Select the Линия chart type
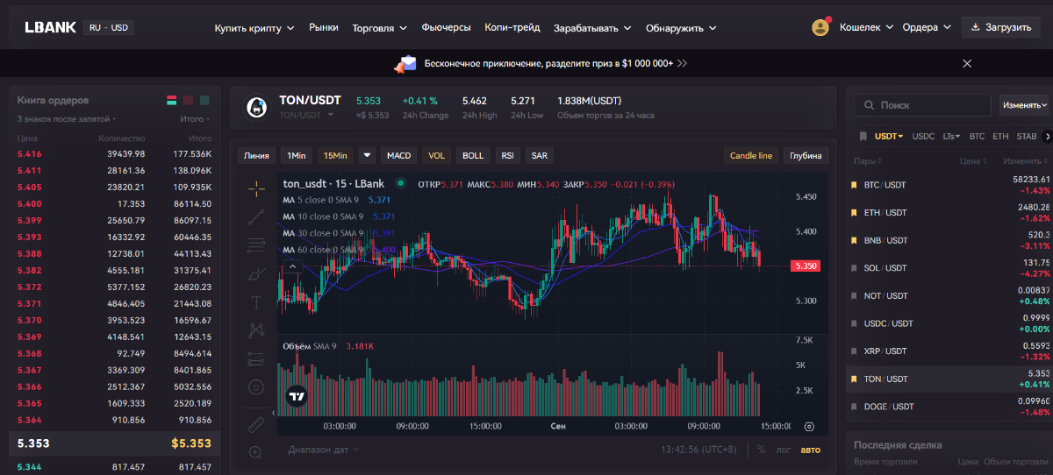1053x475 pixels. 256,155
